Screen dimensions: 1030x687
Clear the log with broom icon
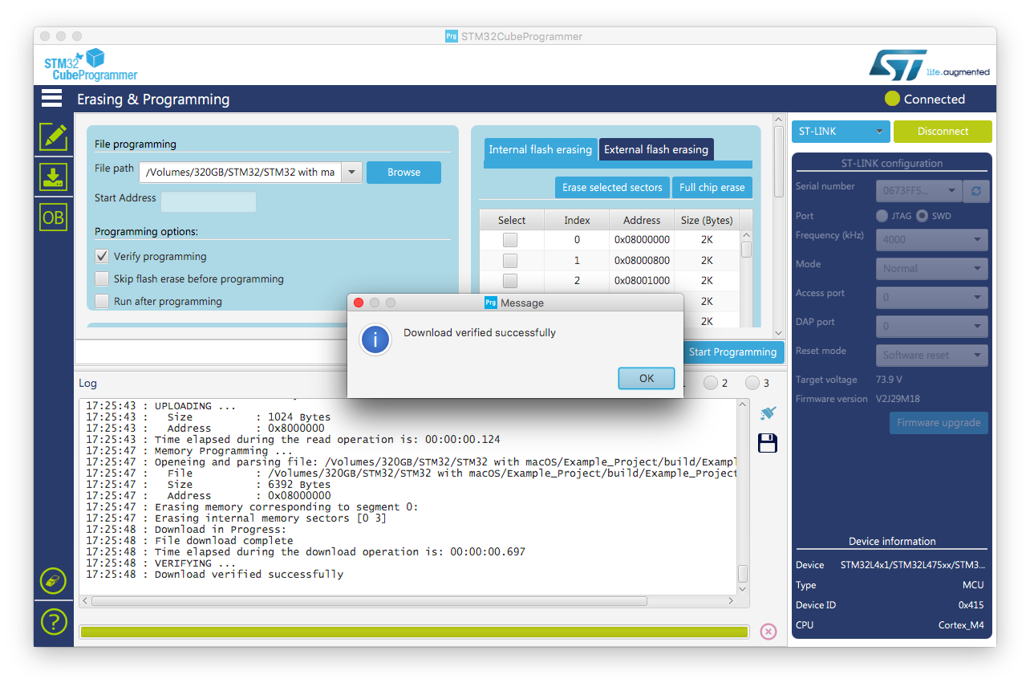click(768, 413)
